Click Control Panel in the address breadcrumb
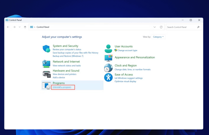 click(x=43, y=27)
